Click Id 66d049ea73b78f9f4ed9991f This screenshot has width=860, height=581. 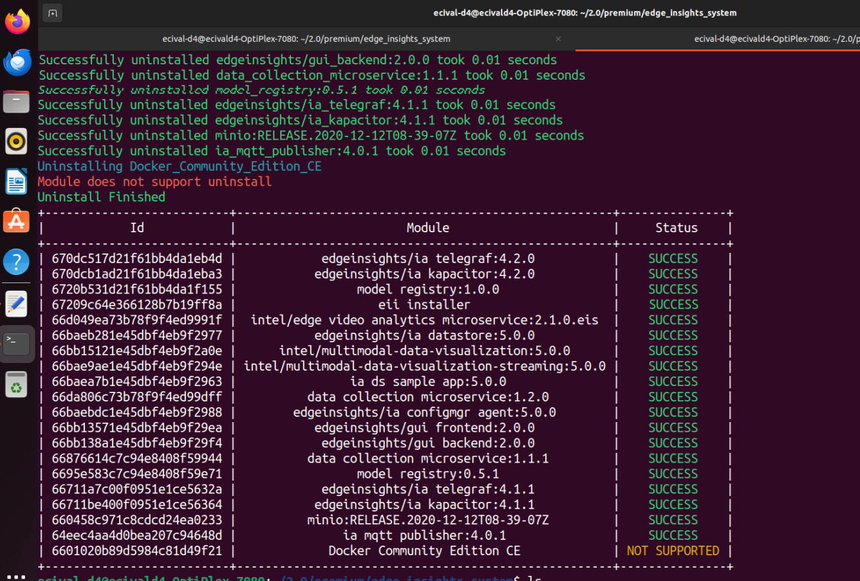click(137, 320)
